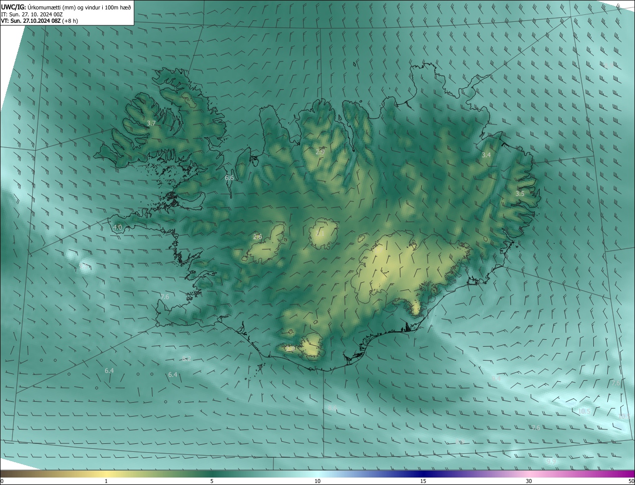
Task: Click the 30 tick on the color scale
Action: point(529,482)
